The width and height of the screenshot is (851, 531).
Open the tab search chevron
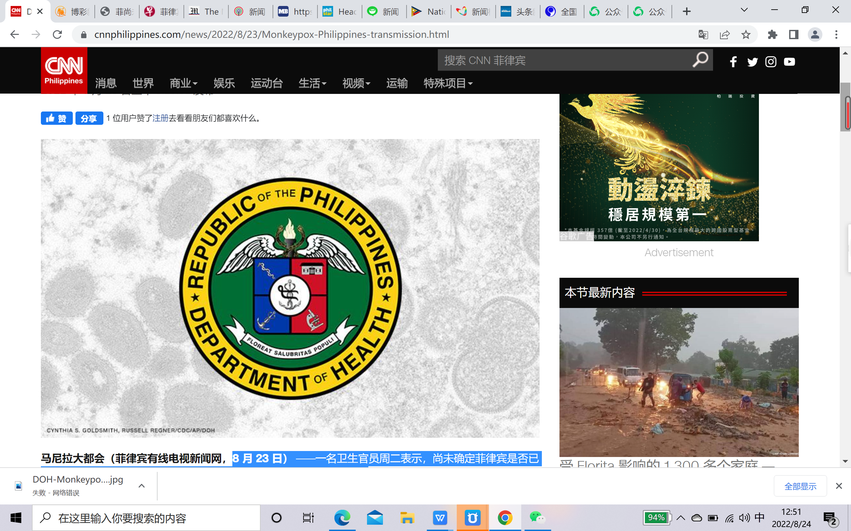(x=744, y=10)
